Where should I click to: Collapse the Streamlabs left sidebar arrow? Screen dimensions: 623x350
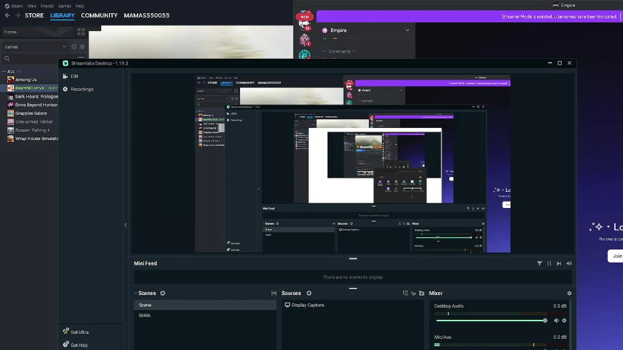(126, 225)
